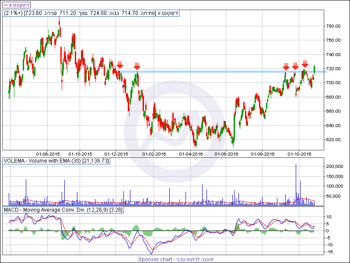Viewport: 350px width, 263px height.
Task: Click the leftmost red down arrow marker
Action: point(120,65)
